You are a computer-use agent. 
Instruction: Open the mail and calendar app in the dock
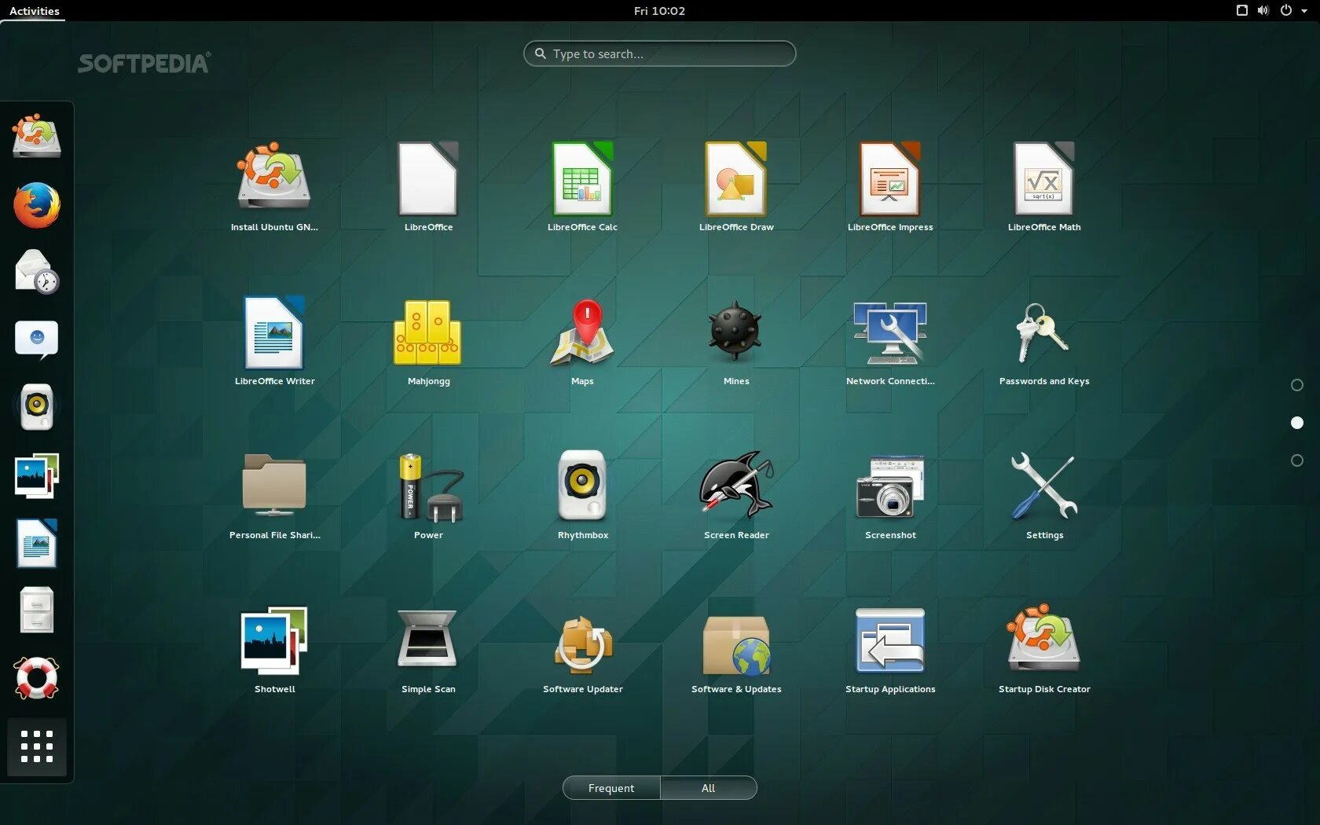coord(36,272)
